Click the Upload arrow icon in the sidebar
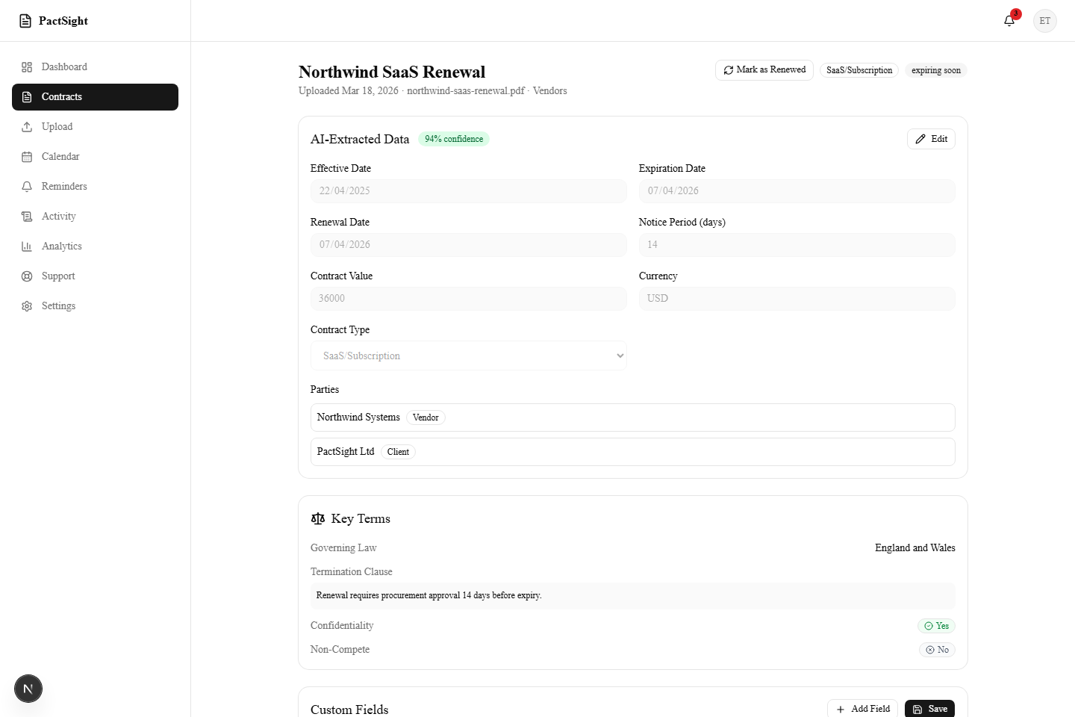The image size is (1075, 717). click(27, 127)
